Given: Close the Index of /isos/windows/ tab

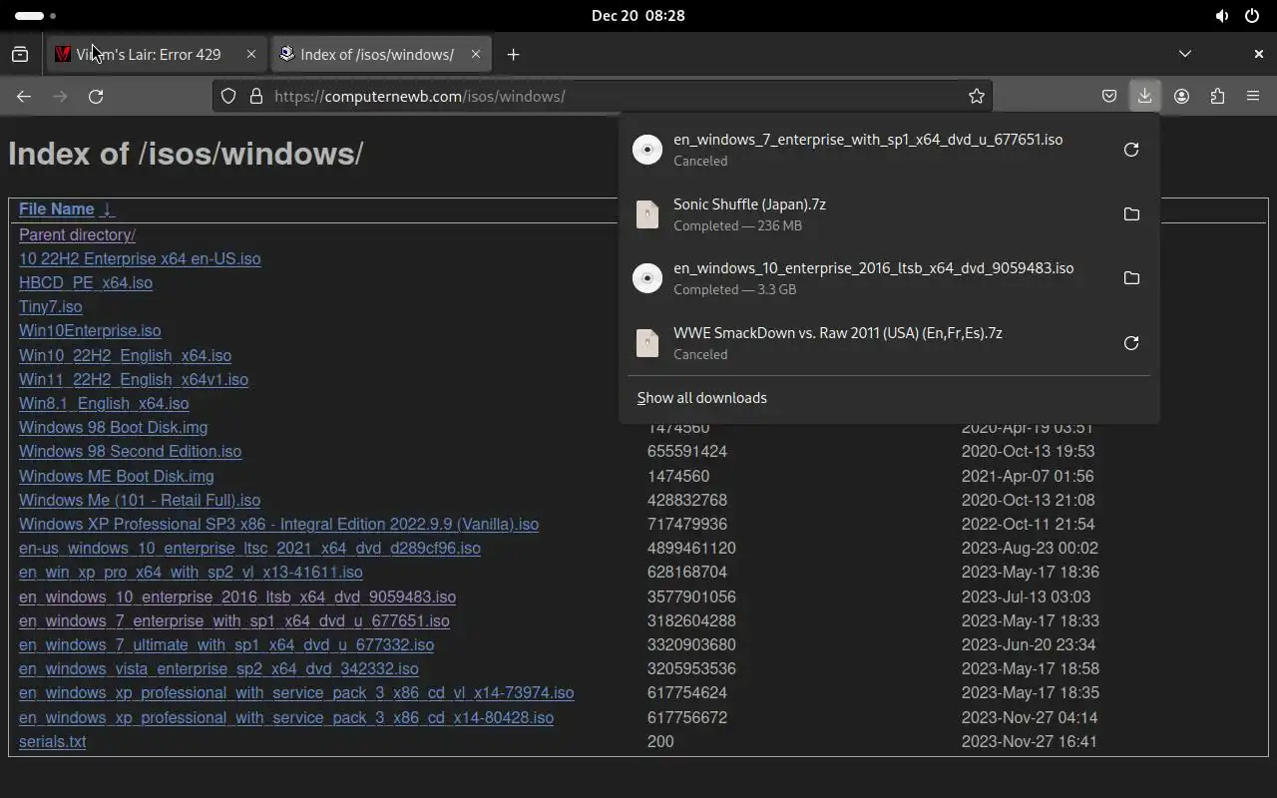Looking at the screenshot, I should coord(476,55).
